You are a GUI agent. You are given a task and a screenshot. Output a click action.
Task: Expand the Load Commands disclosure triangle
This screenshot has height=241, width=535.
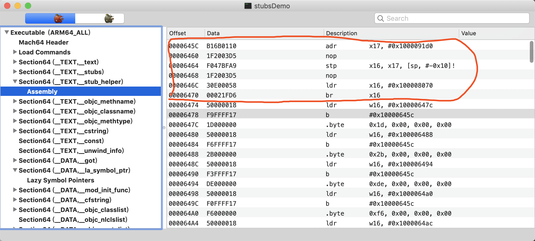coord(15,52)
